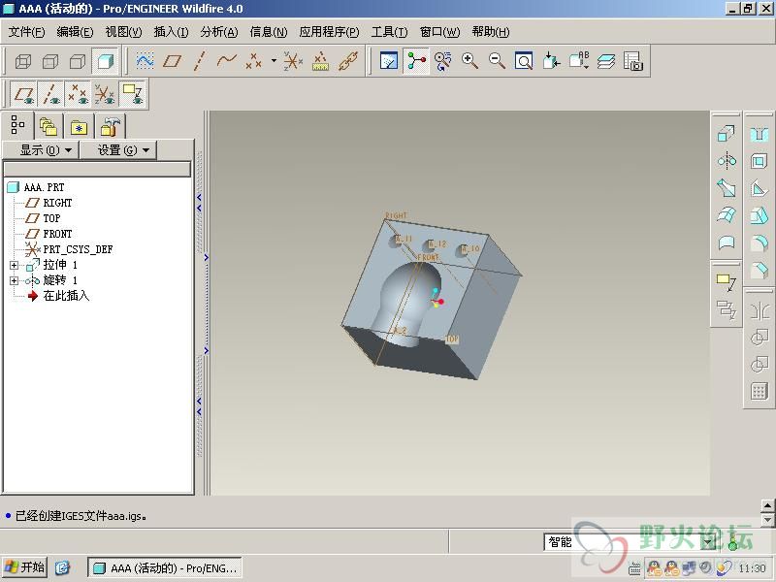Expand the 旋转 1 feature
The height and width of the screenshot is (582, 776).
pos(14,281)
